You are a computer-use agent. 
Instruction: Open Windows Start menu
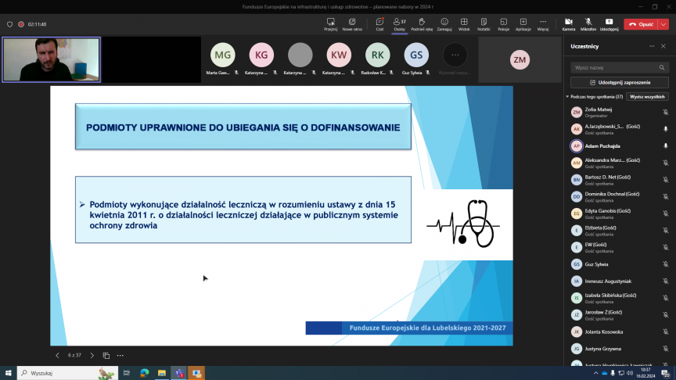tap(8, 373)
